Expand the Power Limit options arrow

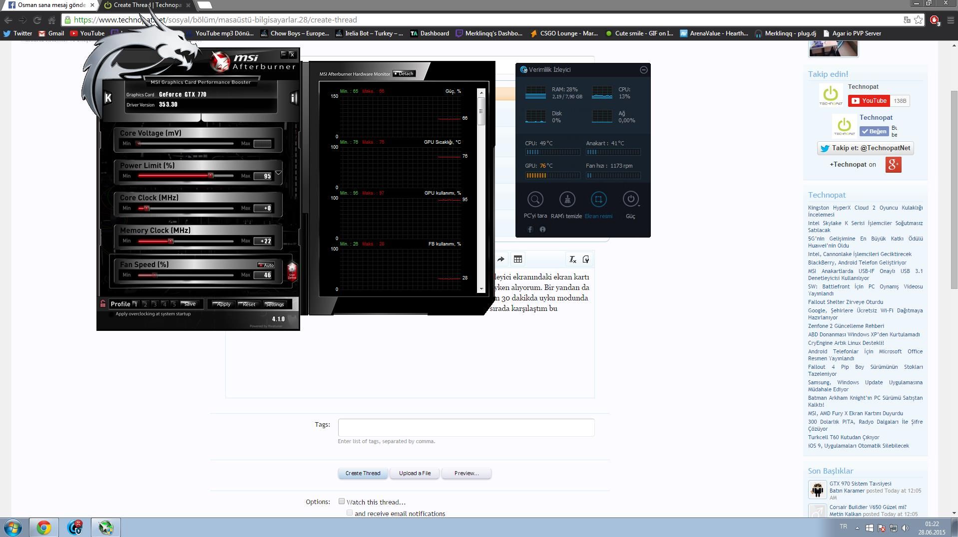tap(278, 173)
